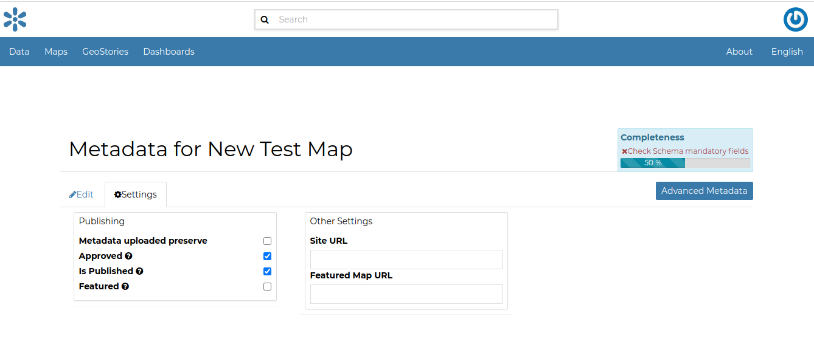
Task: Click the Advanced Metadata button
Action: [x=704, y=191]
